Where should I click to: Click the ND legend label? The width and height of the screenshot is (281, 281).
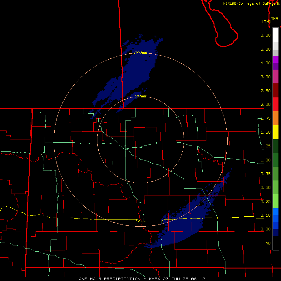pyautogui.click(x=268, y=243)
